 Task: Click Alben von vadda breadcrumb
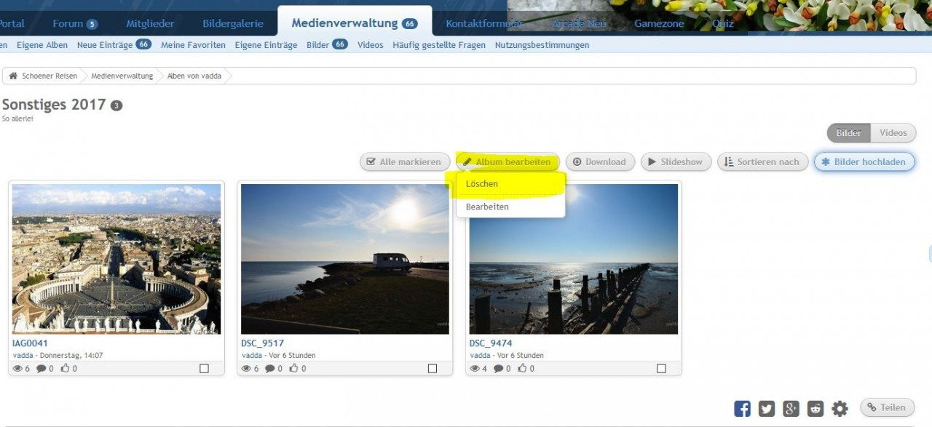tap(194, 76)
